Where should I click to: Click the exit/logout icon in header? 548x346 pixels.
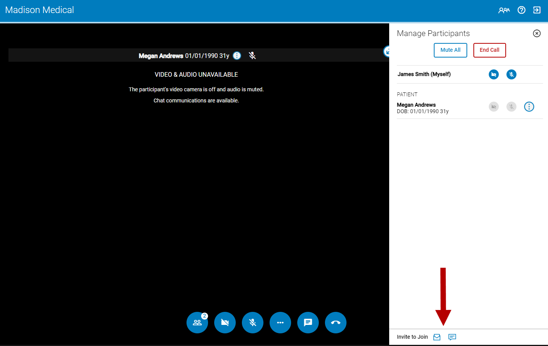point(537,10)
